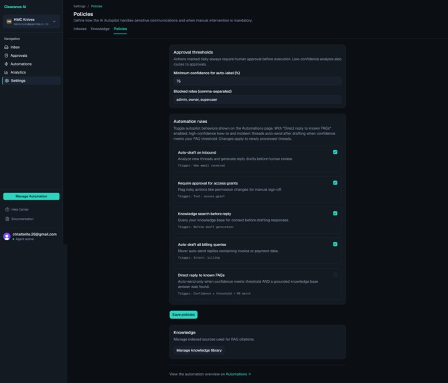This screenshot has width=448, height=383.
Task: Click the 'Approval thresholds' heading
Action: tap(193, 52)
